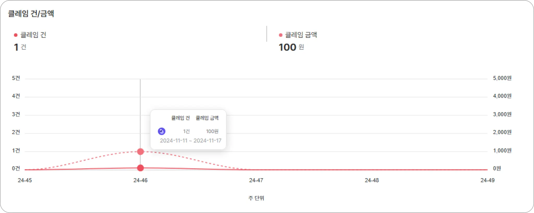This screenshot has height=213, width=534.
Task: Select the 24-47 week axis label
Action: [x=256, y=180]
